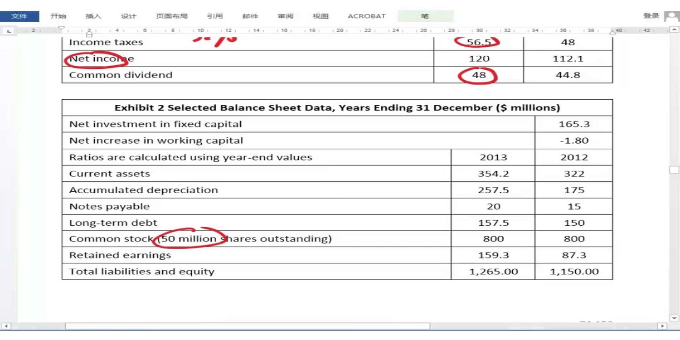This screenshot has width=680, height=340.
Task: Click the "Notes payable" row label
Action: tap(109, 206)
